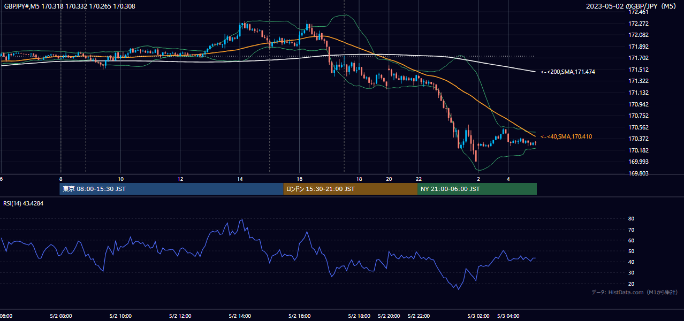Click hour tick 14 on price chart axis
The image size is (684, 321).
(240, 179)
